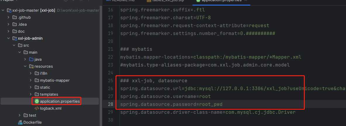Screen dimensions: 346x126
Task: Expand the .github folder chevron
Action: (x=8, y=17)
